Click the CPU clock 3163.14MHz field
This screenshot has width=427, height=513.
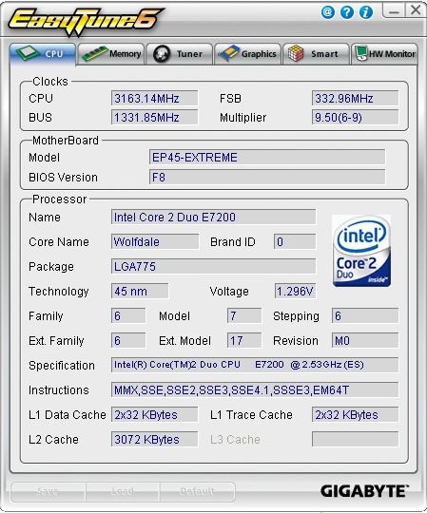point(155,98)
